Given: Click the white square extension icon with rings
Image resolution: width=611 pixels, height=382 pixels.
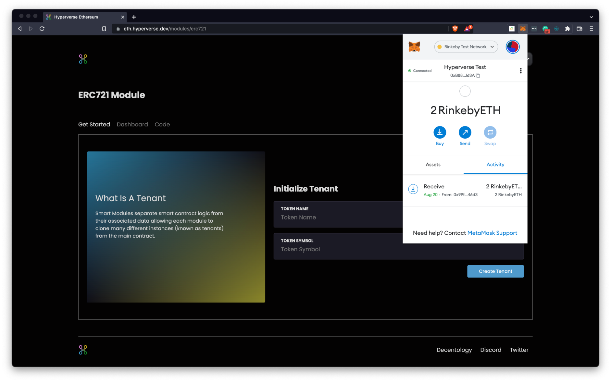Looking at the screenshot, I should (512, 29).
